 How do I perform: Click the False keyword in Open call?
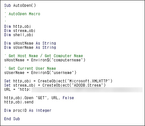click(68, 98)
